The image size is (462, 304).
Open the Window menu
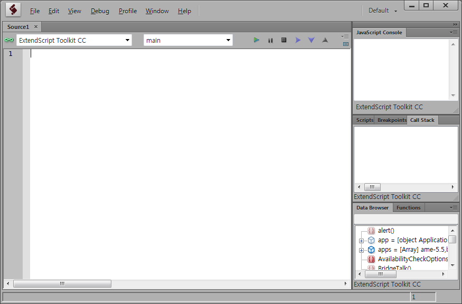click(x=157, y=11)
